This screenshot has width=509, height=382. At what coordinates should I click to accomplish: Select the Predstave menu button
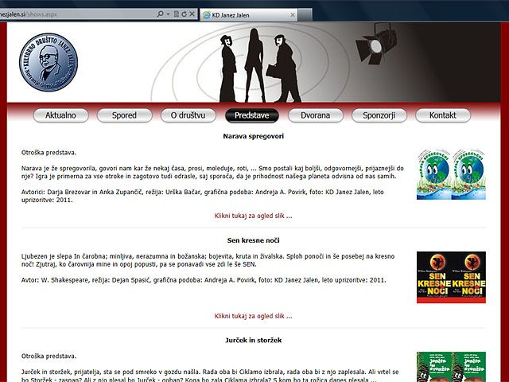click(x=251, y=115)
